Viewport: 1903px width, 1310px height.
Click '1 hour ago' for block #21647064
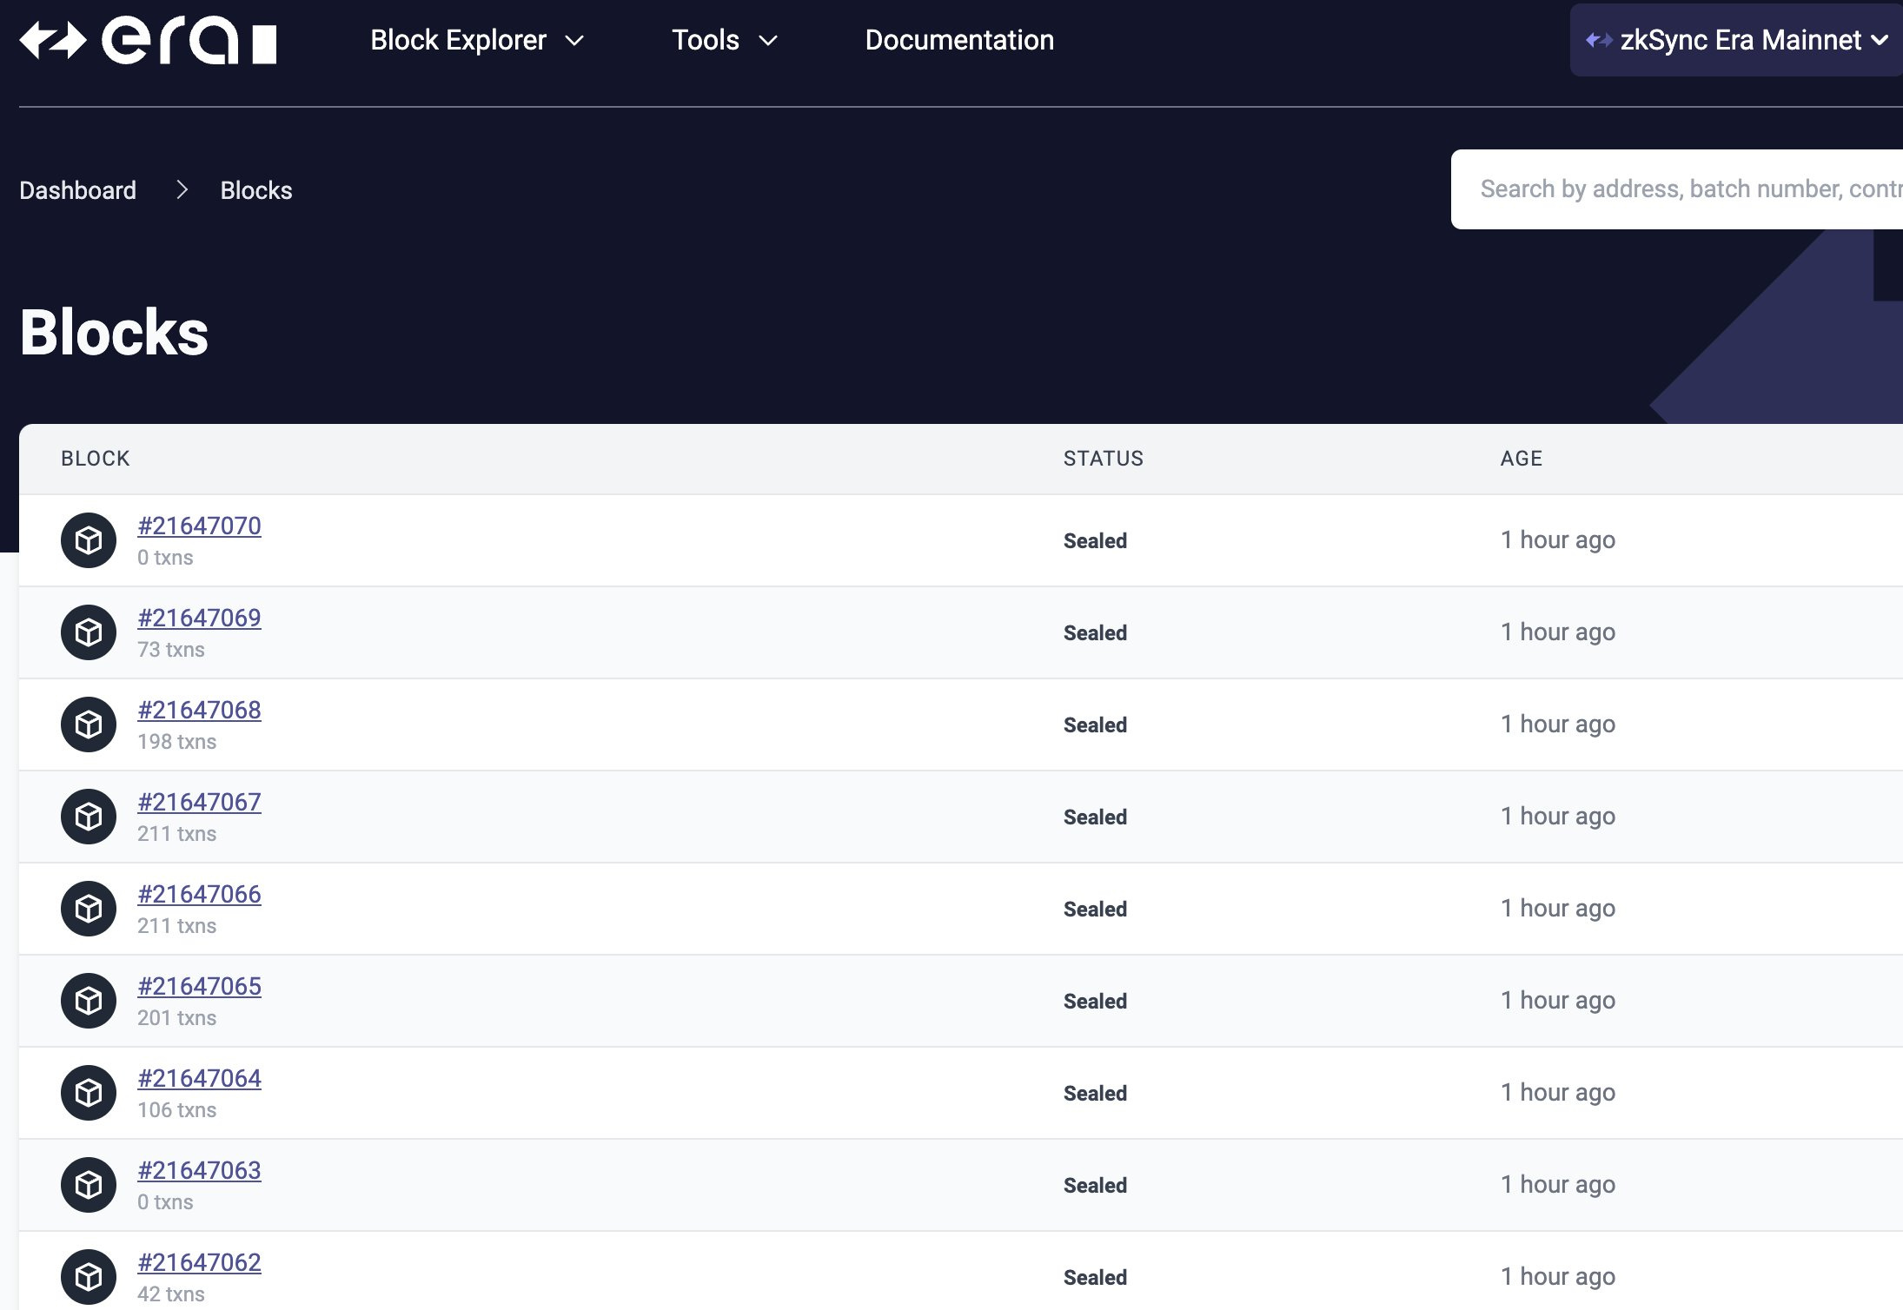[x=1558, y=1093]
